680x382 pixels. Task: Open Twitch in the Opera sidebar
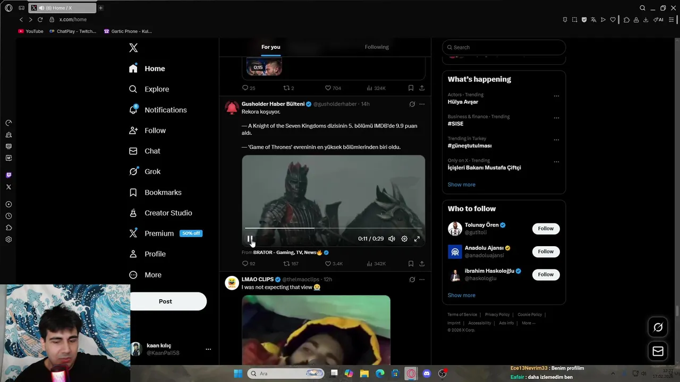click(8, 175)
